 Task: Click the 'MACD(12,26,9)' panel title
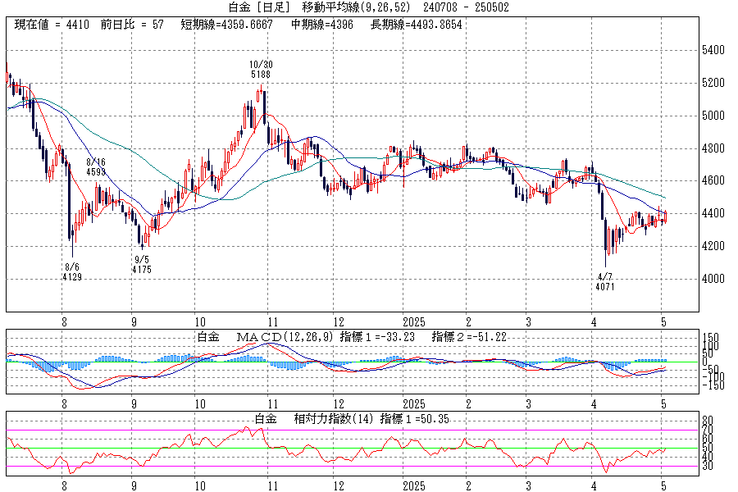coord(285,337)
